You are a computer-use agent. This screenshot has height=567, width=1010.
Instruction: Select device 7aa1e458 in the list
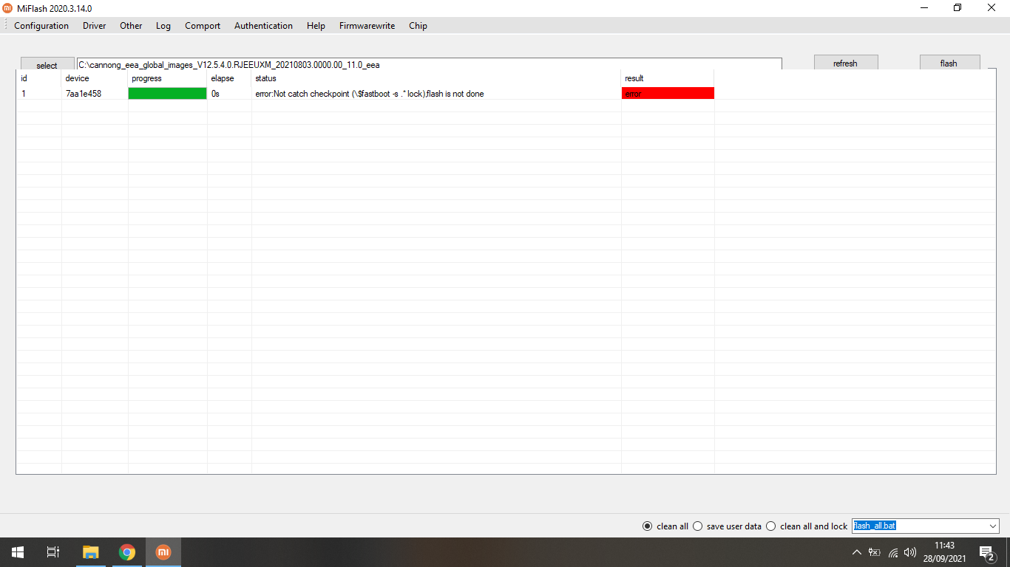(x=84, y=94)
